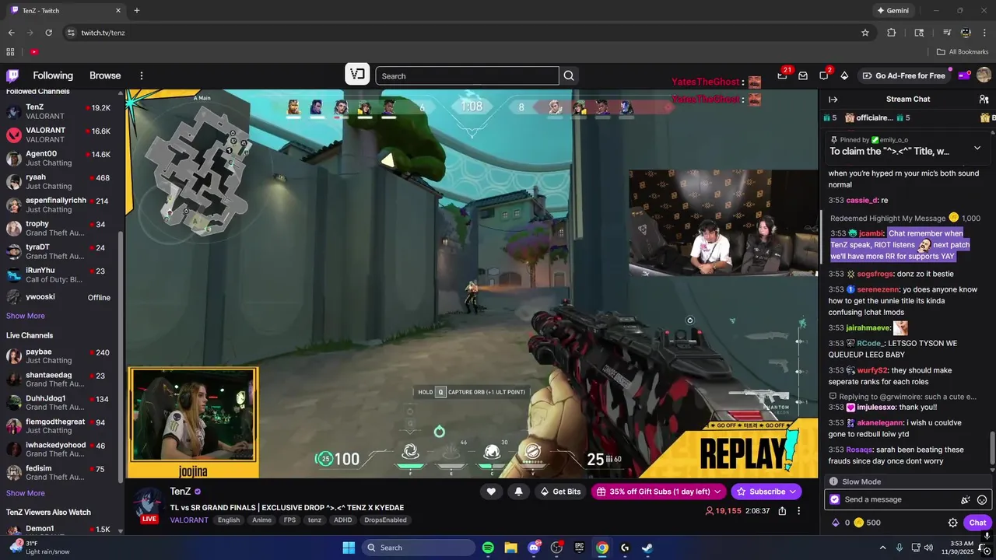
Task: Click the Get Bits button below the player
Action: 560,492
